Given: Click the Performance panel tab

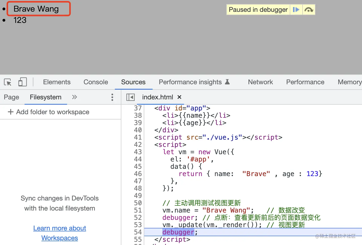Looking at the screenshot, I should click(305, 82).
